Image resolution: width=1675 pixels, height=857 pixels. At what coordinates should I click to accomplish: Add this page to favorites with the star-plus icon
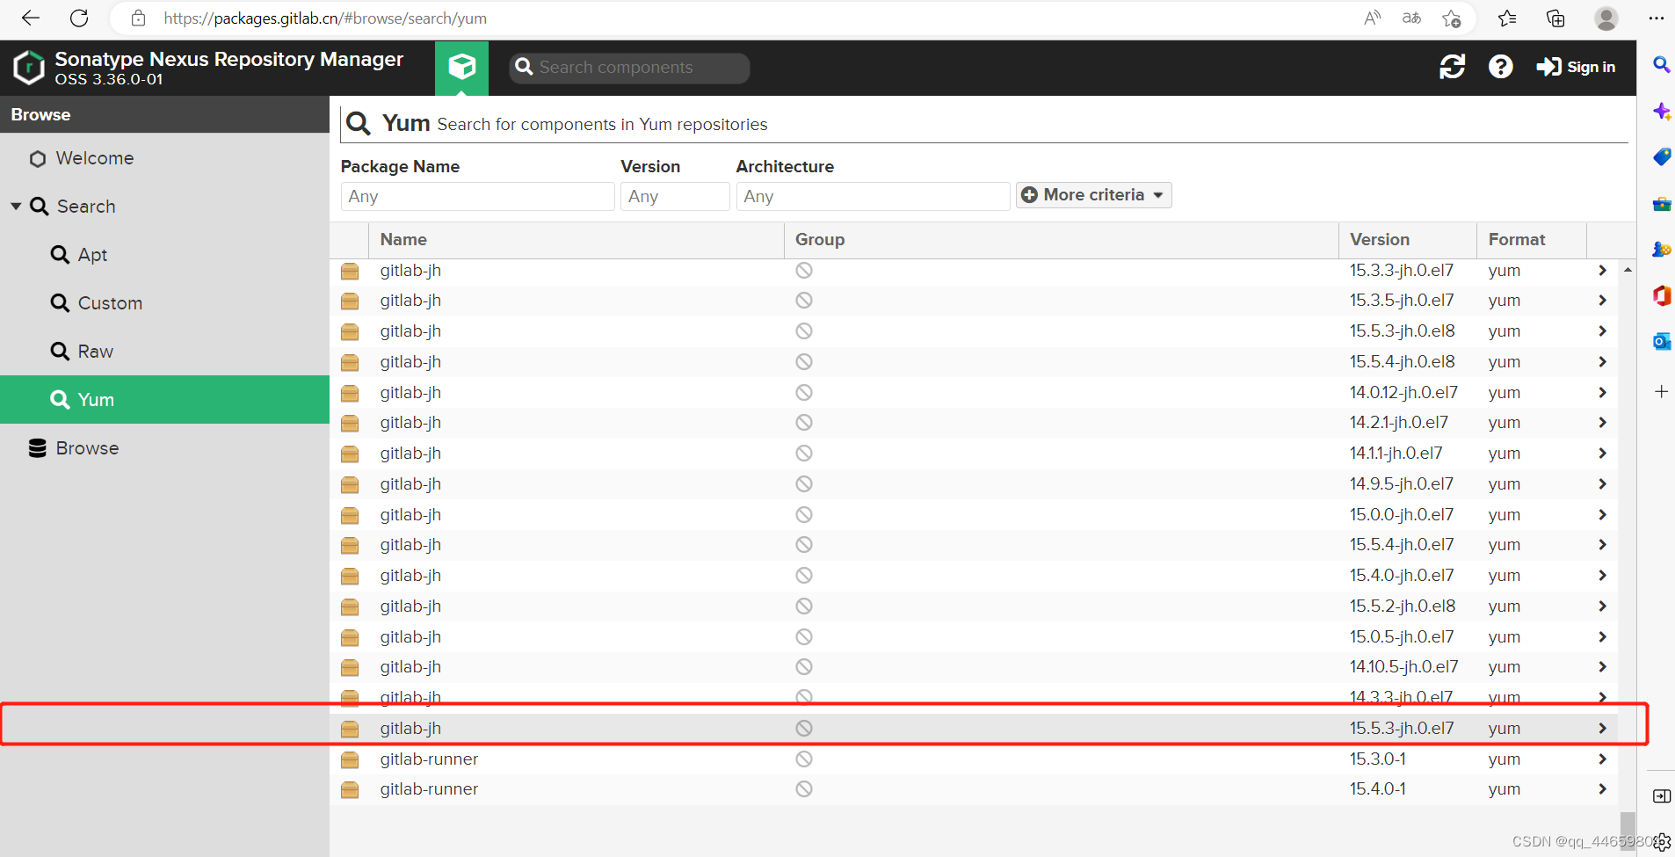pyautogui.click(x=1452, y=18)
